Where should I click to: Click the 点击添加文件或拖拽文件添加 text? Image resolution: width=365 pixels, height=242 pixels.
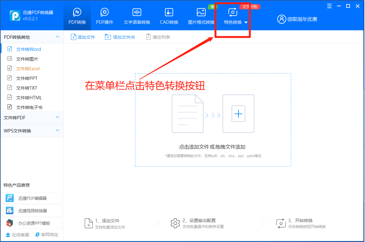coord(212,147)
